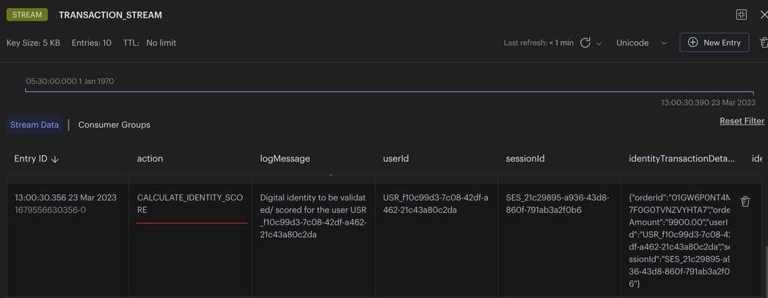Image resolution: width=768 pixels, height=298 pixels.
Task: Click the Reset Filter link
Action: click(x=742, y=121)
